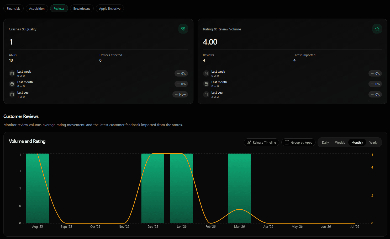Image resolution: width=390 pixels, height=239 pixels.
Task: Switch chart granularity to Weekly
Action: (x=340, y=143)
